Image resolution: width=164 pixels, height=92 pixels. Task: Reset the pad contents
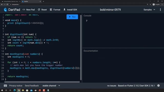click(42, 10)
